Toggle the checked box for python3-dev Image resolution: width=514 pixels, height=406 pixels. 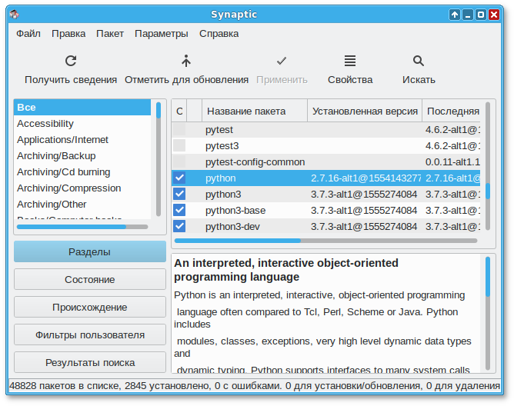[179, 226]
